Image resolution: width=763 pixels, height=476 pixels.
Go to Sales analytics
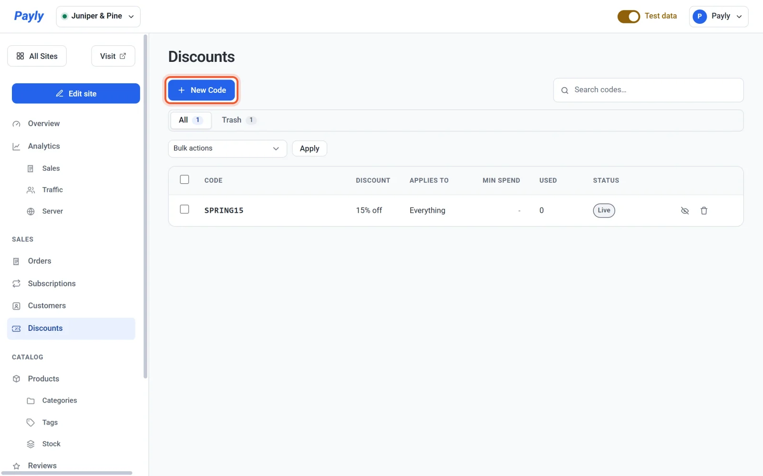coord(79,169)
